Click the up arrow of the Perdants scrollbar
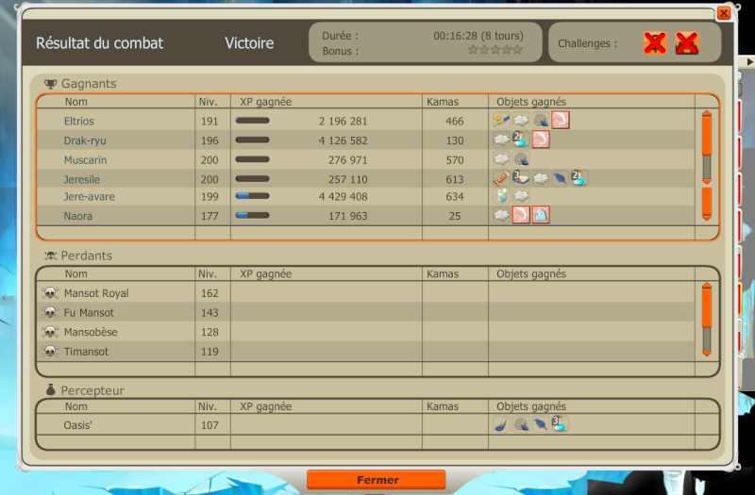Screen dimensions: 755x495 [707, 286]
